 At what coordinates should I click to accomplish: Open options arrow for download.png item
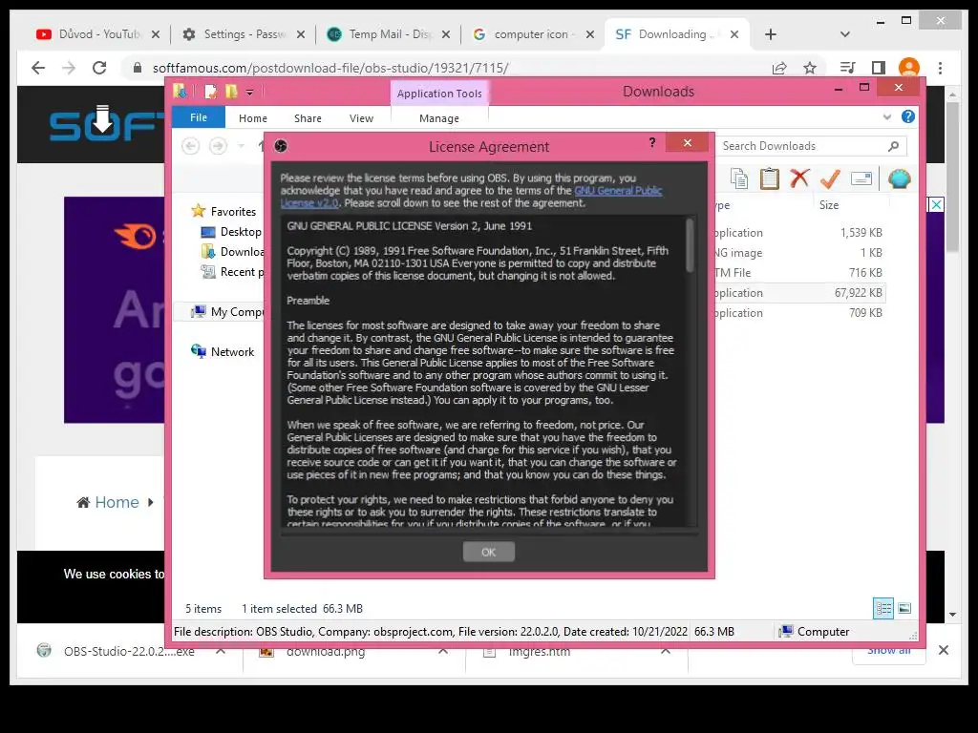click(x=443, y=652)
